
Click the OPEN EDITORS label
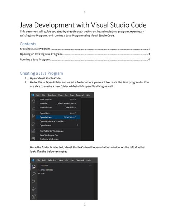click(47, 170)
